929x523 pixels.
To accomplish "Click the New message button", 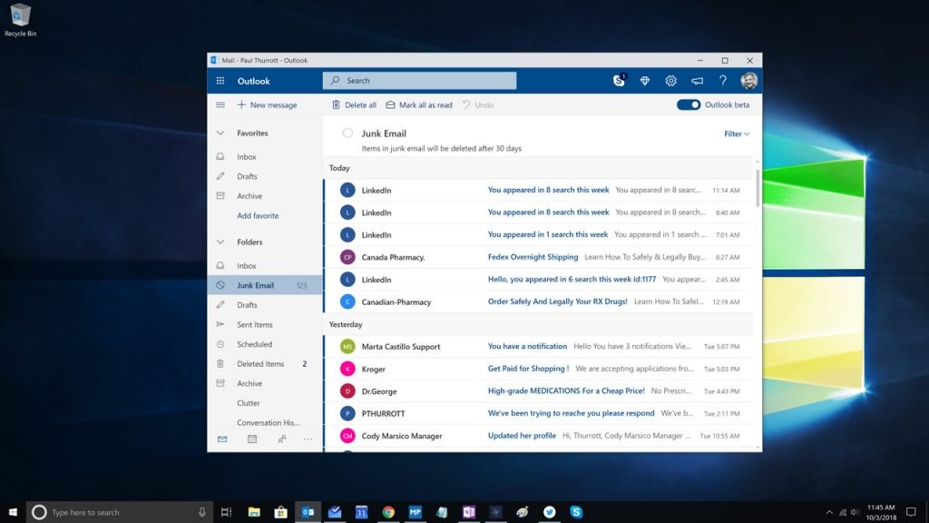I will [268, 105].
